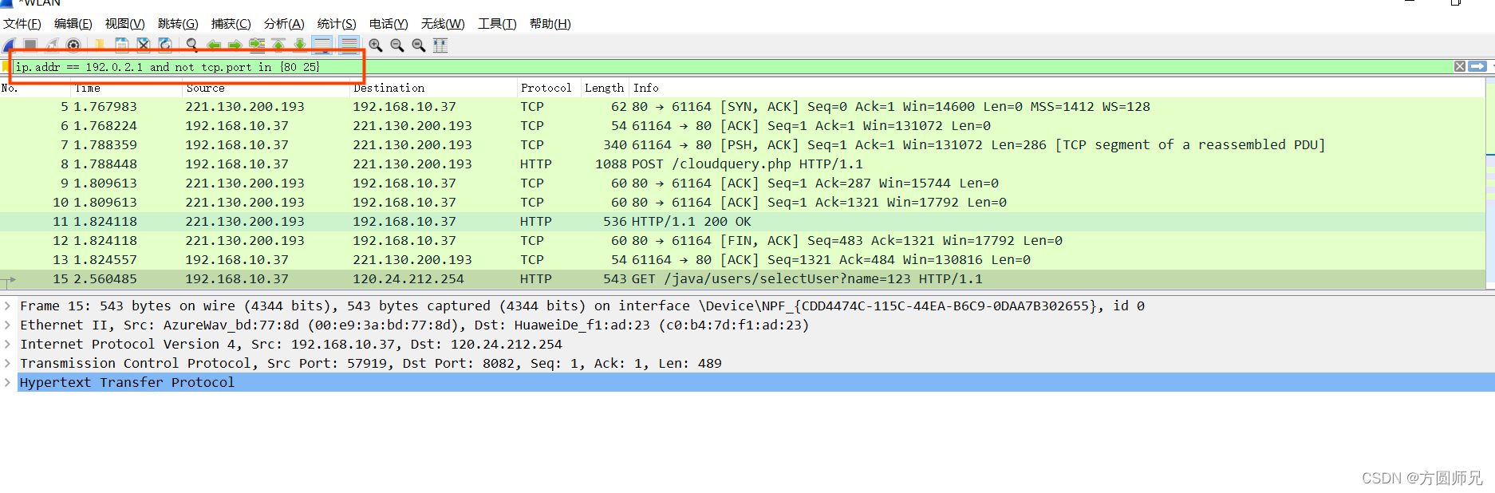Select packet 11 HTTP/1.1 200 OK
1495x493 pixels.
743,221
